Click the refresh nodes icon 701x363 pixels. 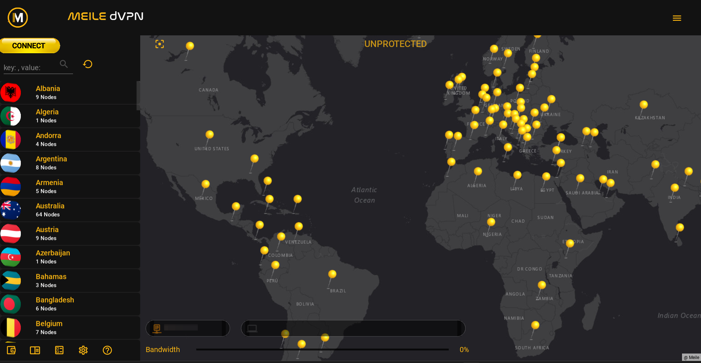(x=88, y=64)
